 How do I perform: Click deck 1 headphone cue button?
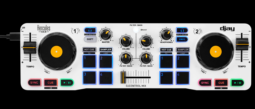(90, 30)
